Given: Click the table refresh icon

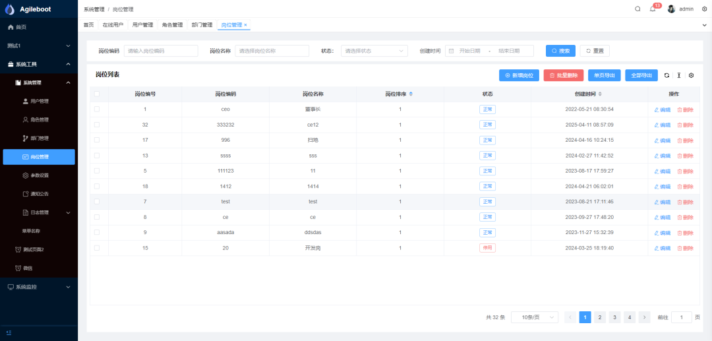Looking at the screenshot, I should tap(667, 75).
